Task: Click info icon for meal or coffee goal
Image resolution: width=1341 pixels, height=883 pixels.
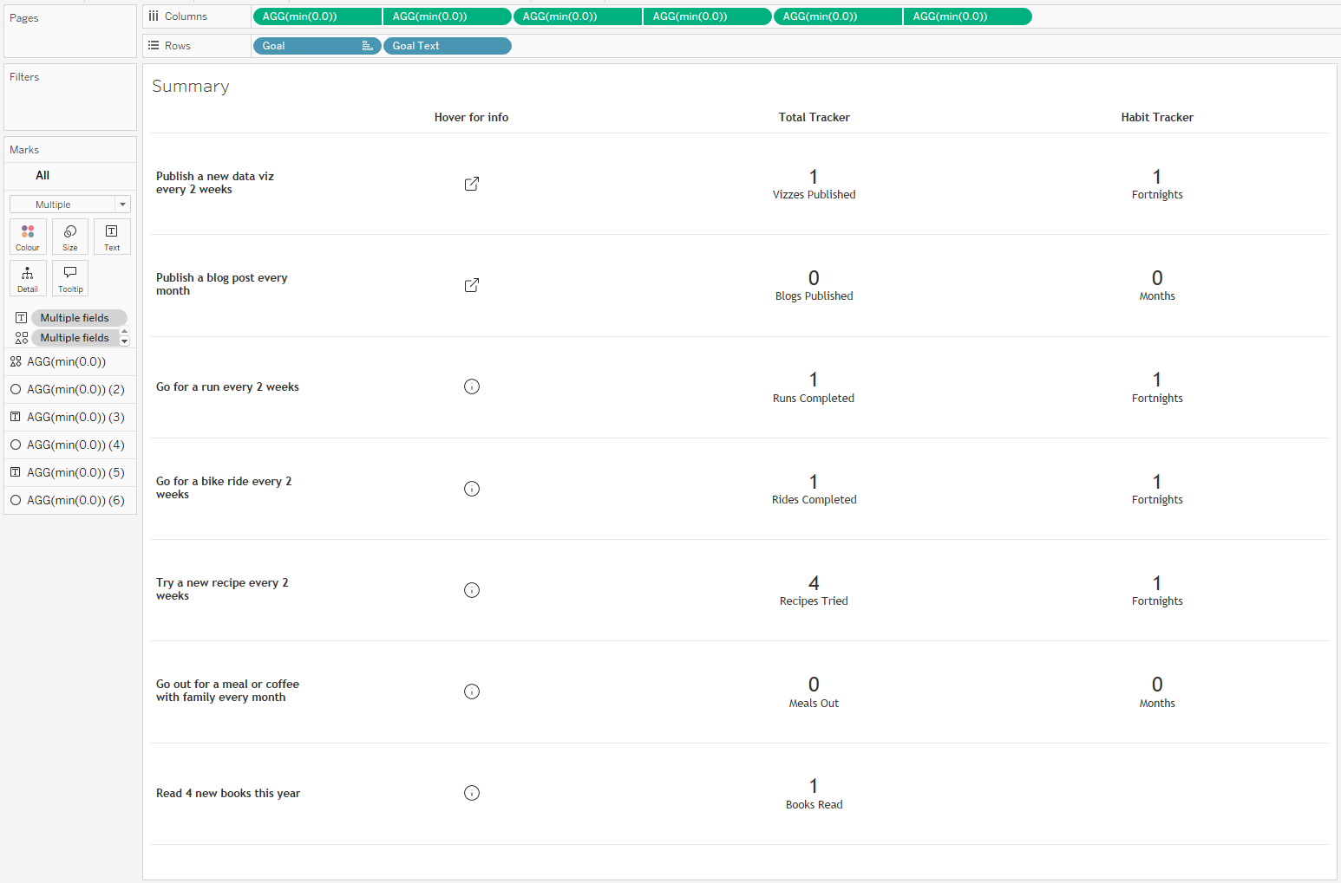Action: 472,691
